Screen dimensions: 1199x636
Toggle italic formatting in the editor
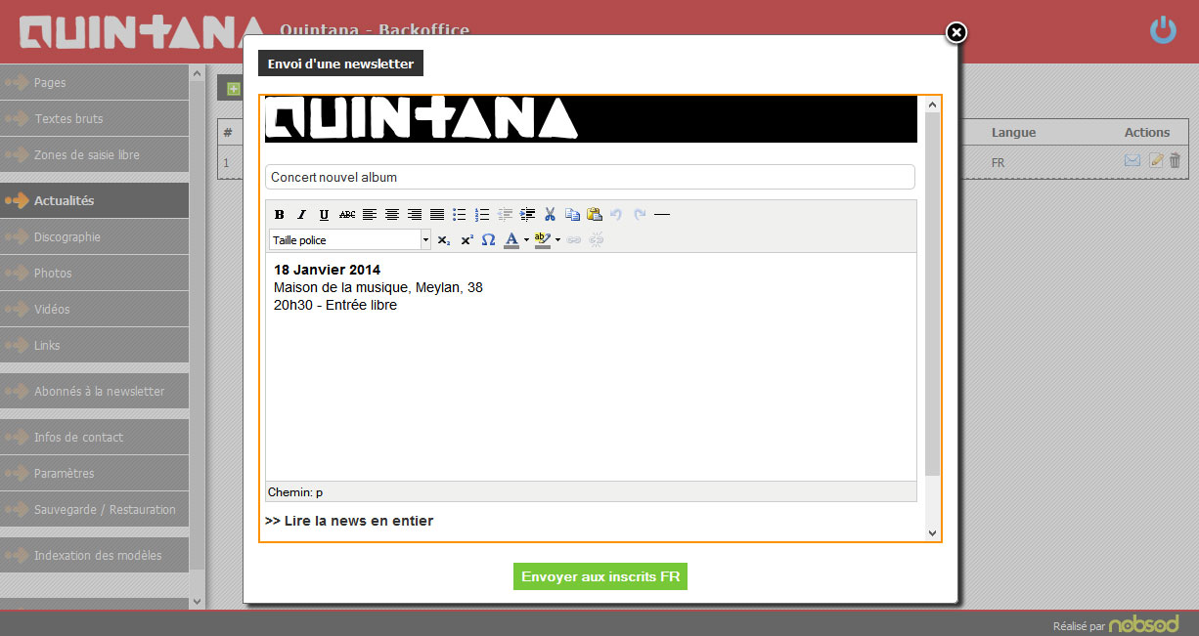[301, 214]
